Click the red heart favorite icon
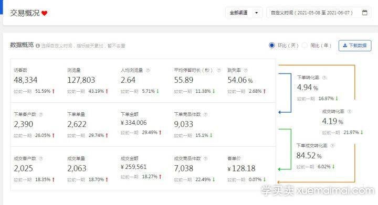This screenshot has width=378, height=205. [x=44, y=13]
